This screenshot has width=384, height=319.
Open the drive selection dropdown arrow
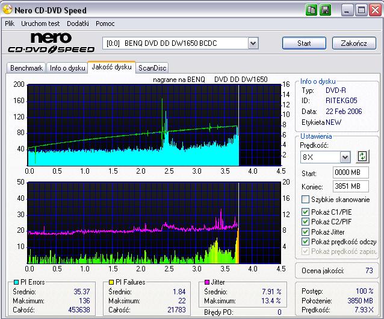click(253, 43)
